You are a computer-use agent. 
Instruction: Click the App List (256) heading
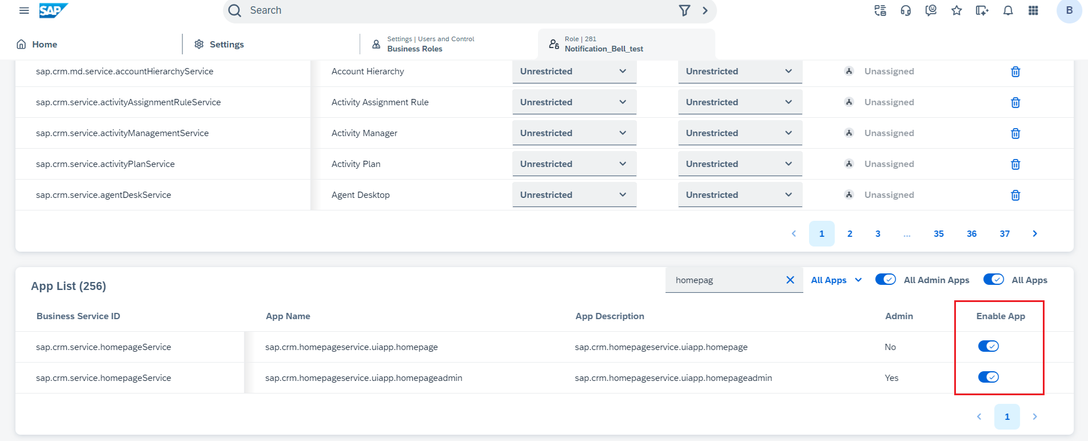coord(69,286)
